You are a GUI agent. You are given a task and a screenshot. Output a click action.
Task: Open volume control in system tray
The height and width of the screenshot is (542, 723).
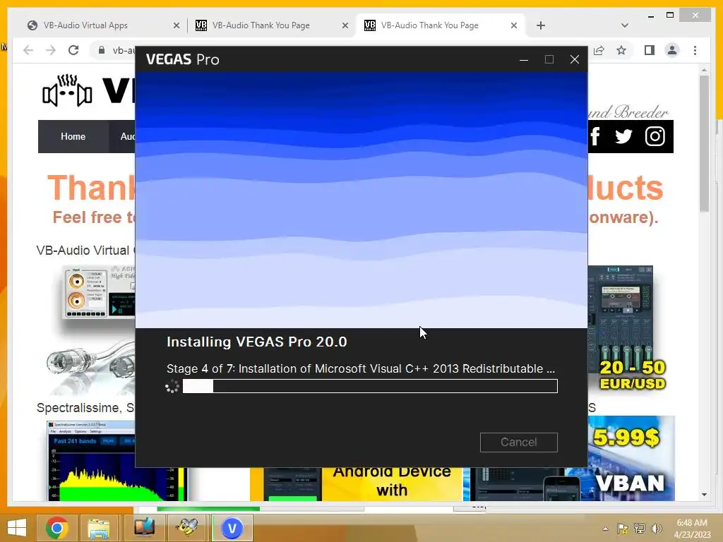point(657,529)
